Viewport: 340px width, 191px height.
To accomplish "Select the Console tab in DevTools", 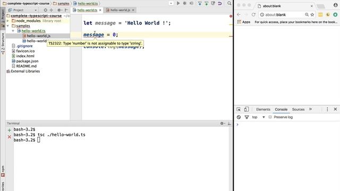I will point(281,110).
